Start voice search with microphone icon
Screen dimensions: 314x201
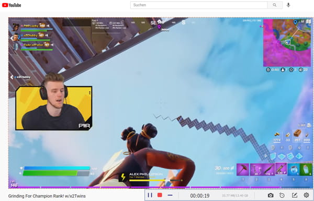288,5
